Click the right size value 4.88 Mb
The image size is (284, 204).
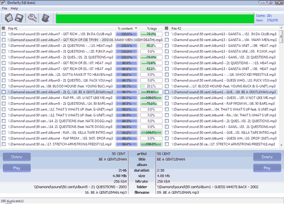164,176
